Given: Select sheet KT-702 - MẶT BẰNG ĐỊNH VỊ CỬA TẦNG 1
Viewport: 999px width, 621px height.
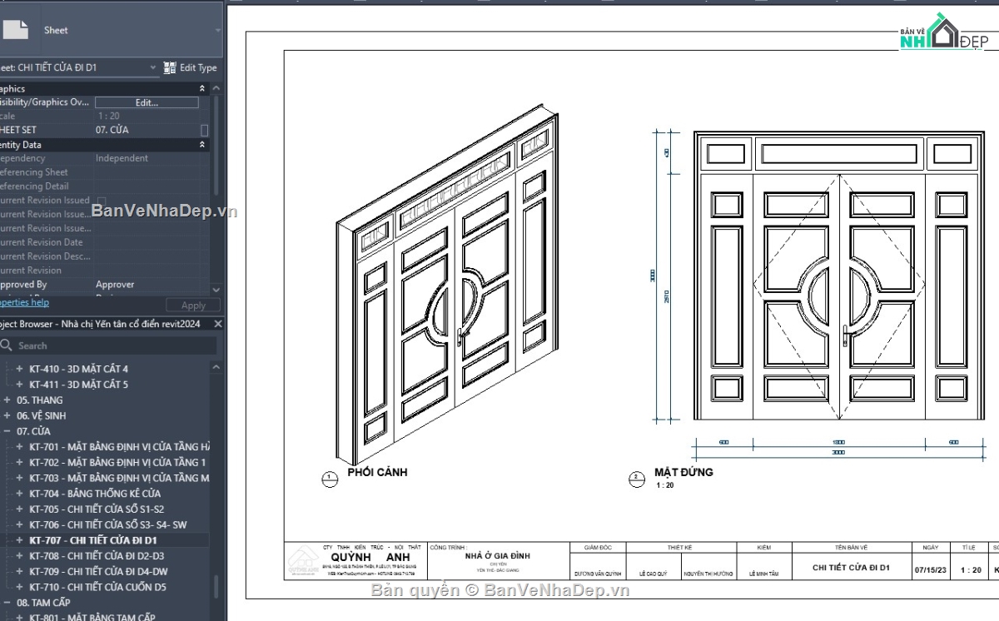Looking at the screenshot, I should tap(117, 462).
